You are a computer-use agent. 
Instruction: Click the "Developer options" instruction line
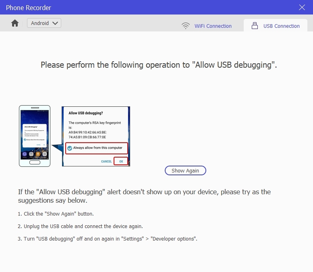[x=108, y=239]
